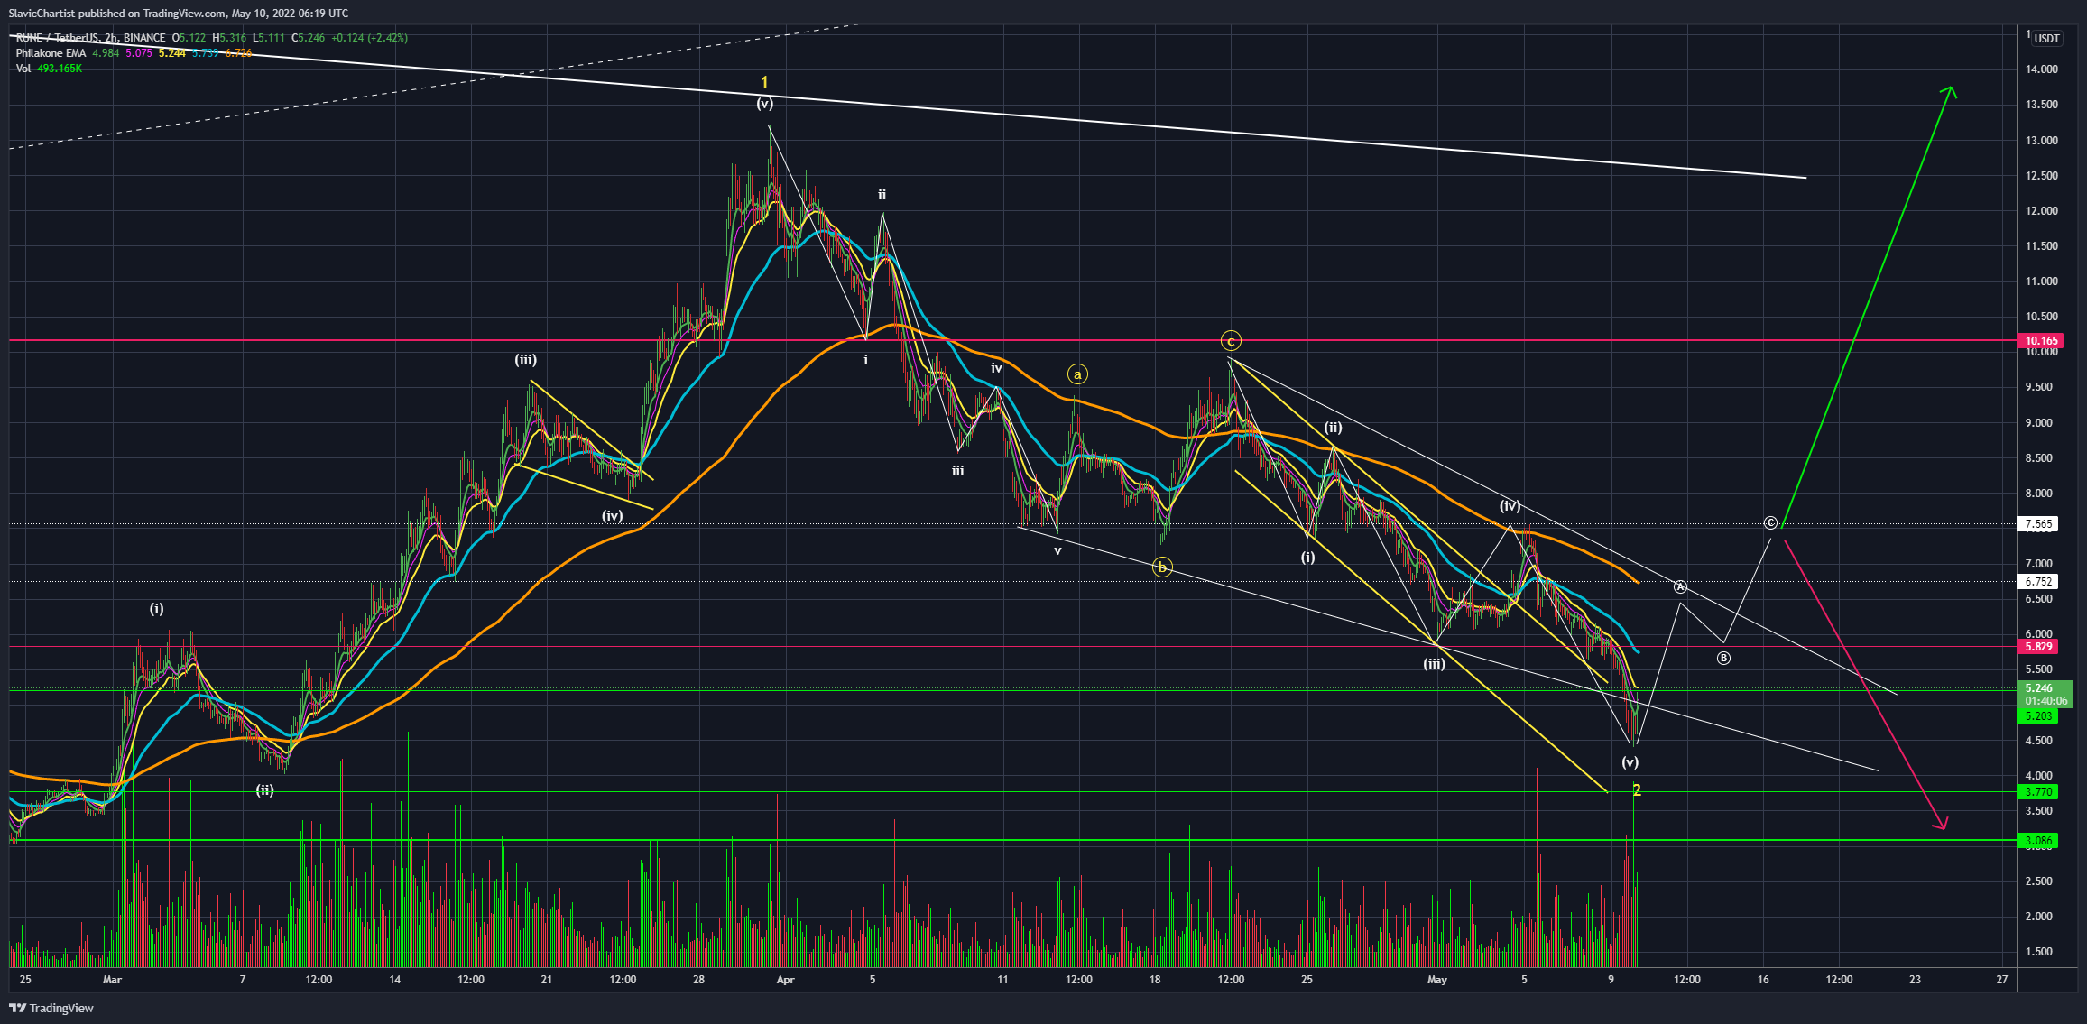Select the yellow circled 'c' wave label
Viewport: 2087px width, 1024px height.
1231,341
